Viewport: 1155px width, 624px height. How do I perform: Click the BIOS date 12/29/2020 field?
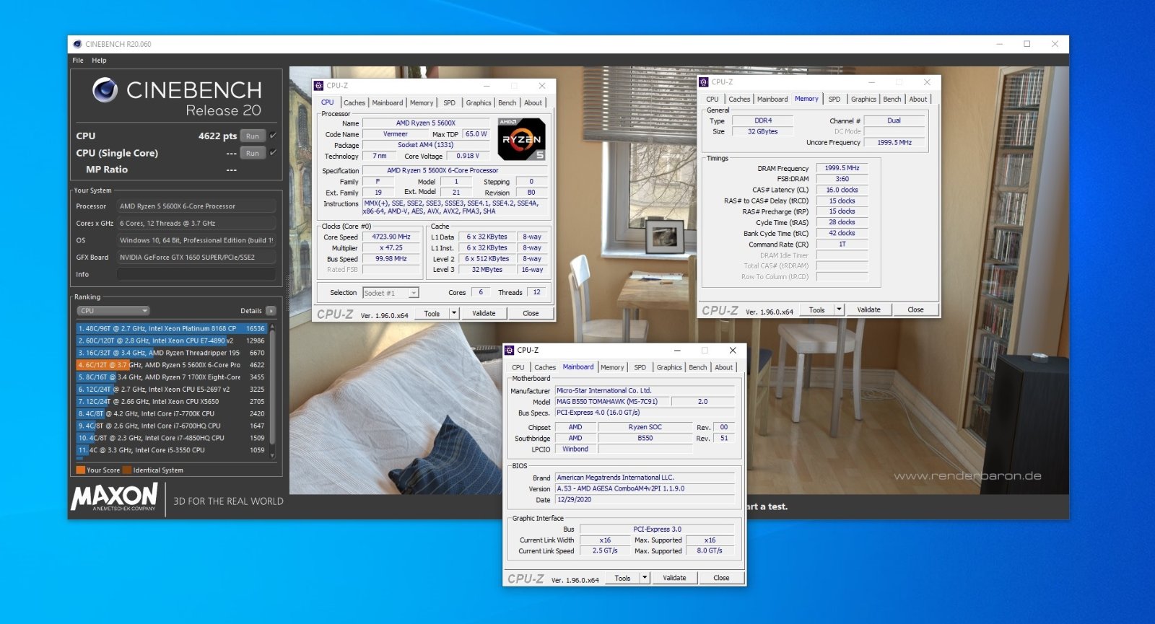pyautogui.click(x=644, y=499)
